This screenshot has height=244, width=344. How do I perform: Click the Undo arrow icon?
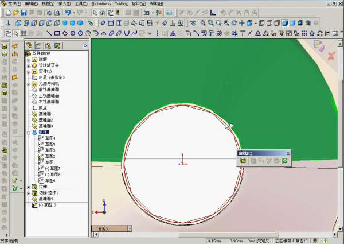(68, 12)
